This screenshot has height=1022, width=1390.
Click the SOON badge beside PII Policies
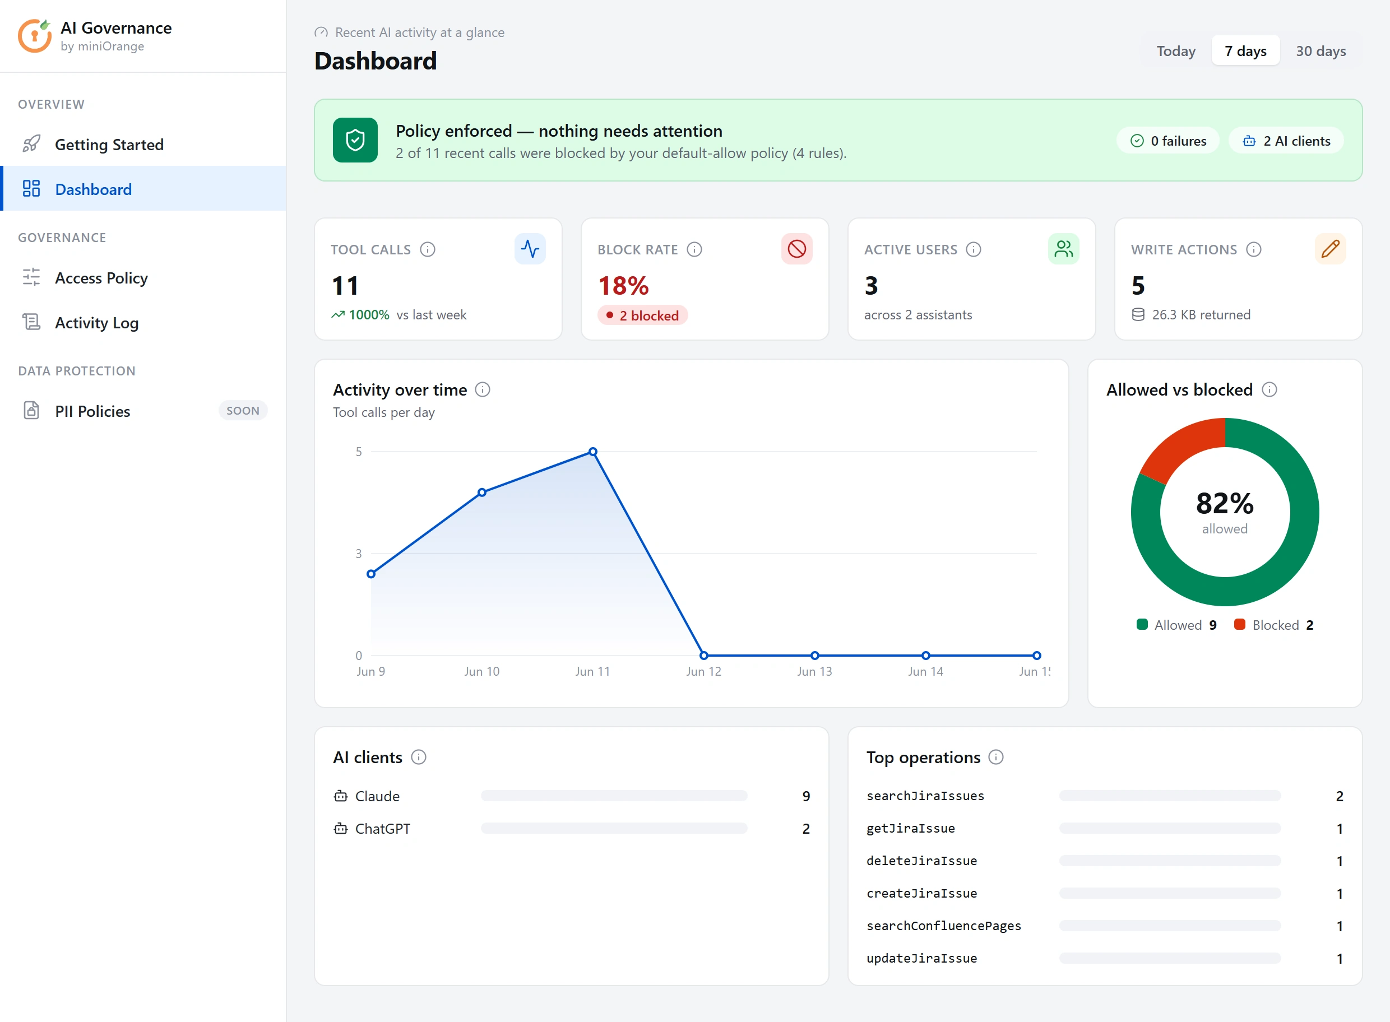click(x=243, y=411)
